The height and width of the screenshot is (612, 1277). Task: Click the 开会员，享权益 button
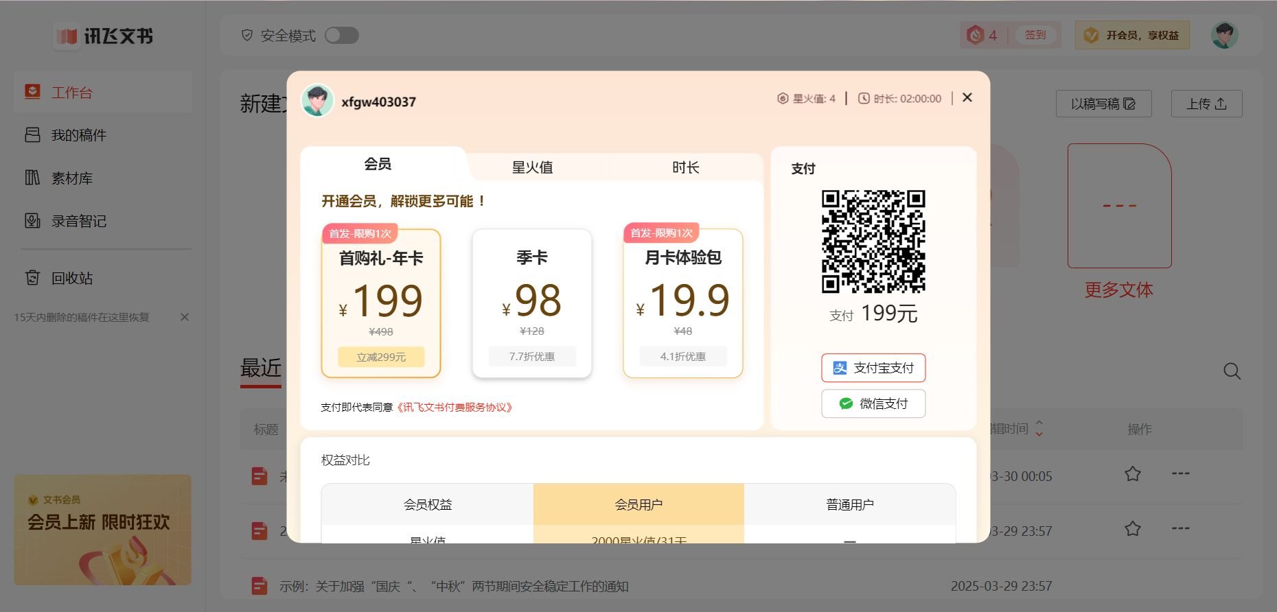pos(1132,35)
